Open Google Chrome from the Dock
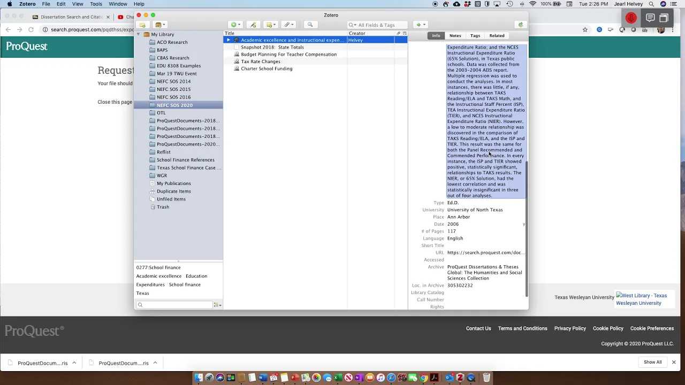 click(423, 378)
